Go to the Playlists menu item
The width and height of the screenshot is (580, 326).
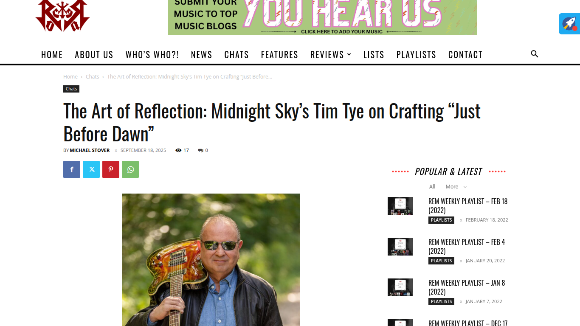[416, 55]
